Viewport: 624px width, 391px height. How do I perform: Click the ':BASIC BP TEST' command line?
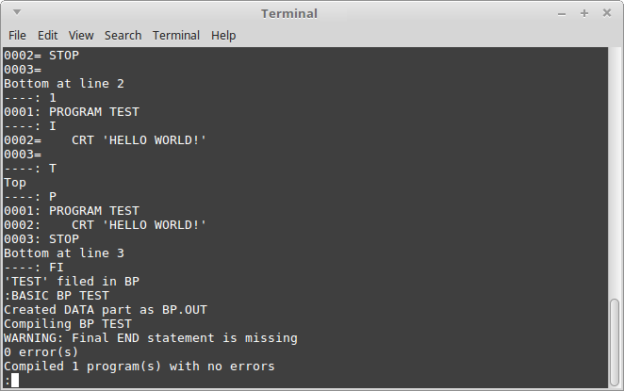57,296
